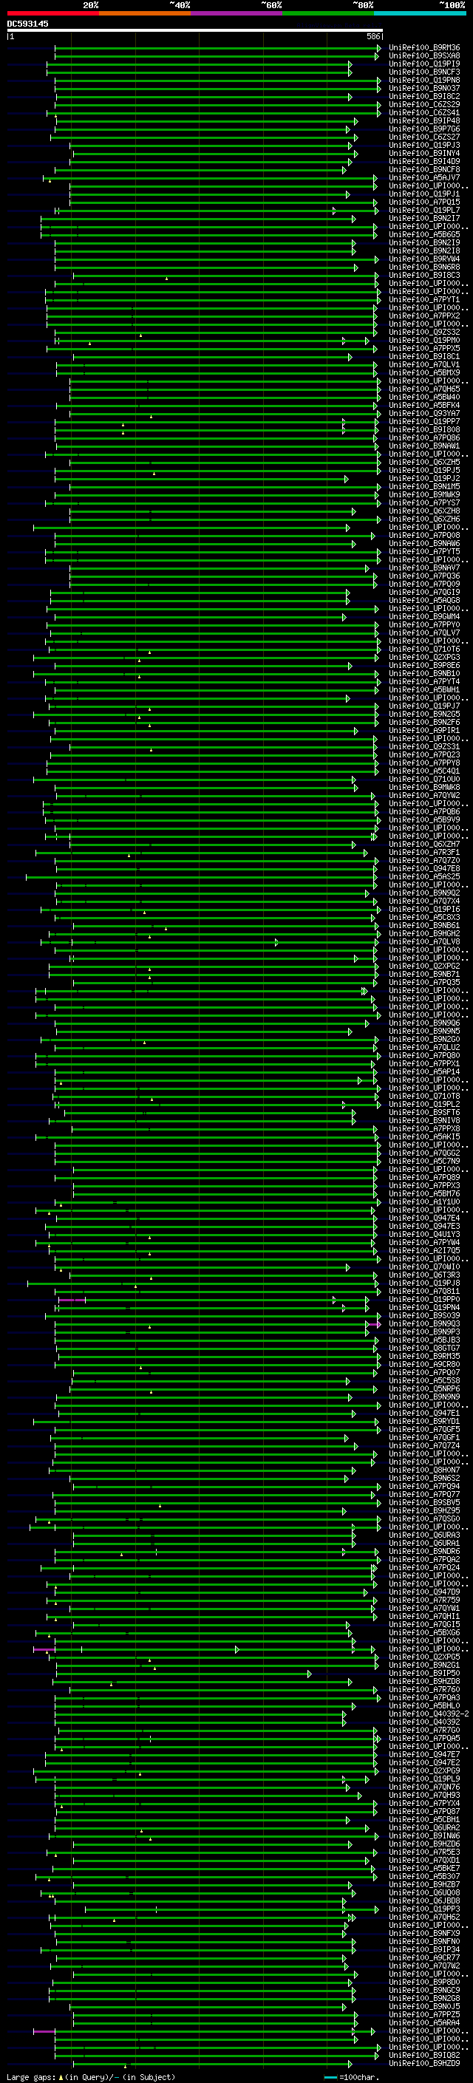Select the UniRef100_Q19PP0 label

click(424, 1300)
